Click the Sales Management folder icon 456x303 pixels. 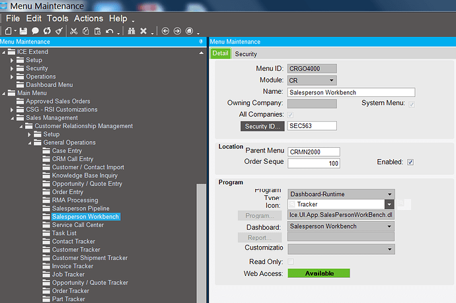tap(20, 118)
